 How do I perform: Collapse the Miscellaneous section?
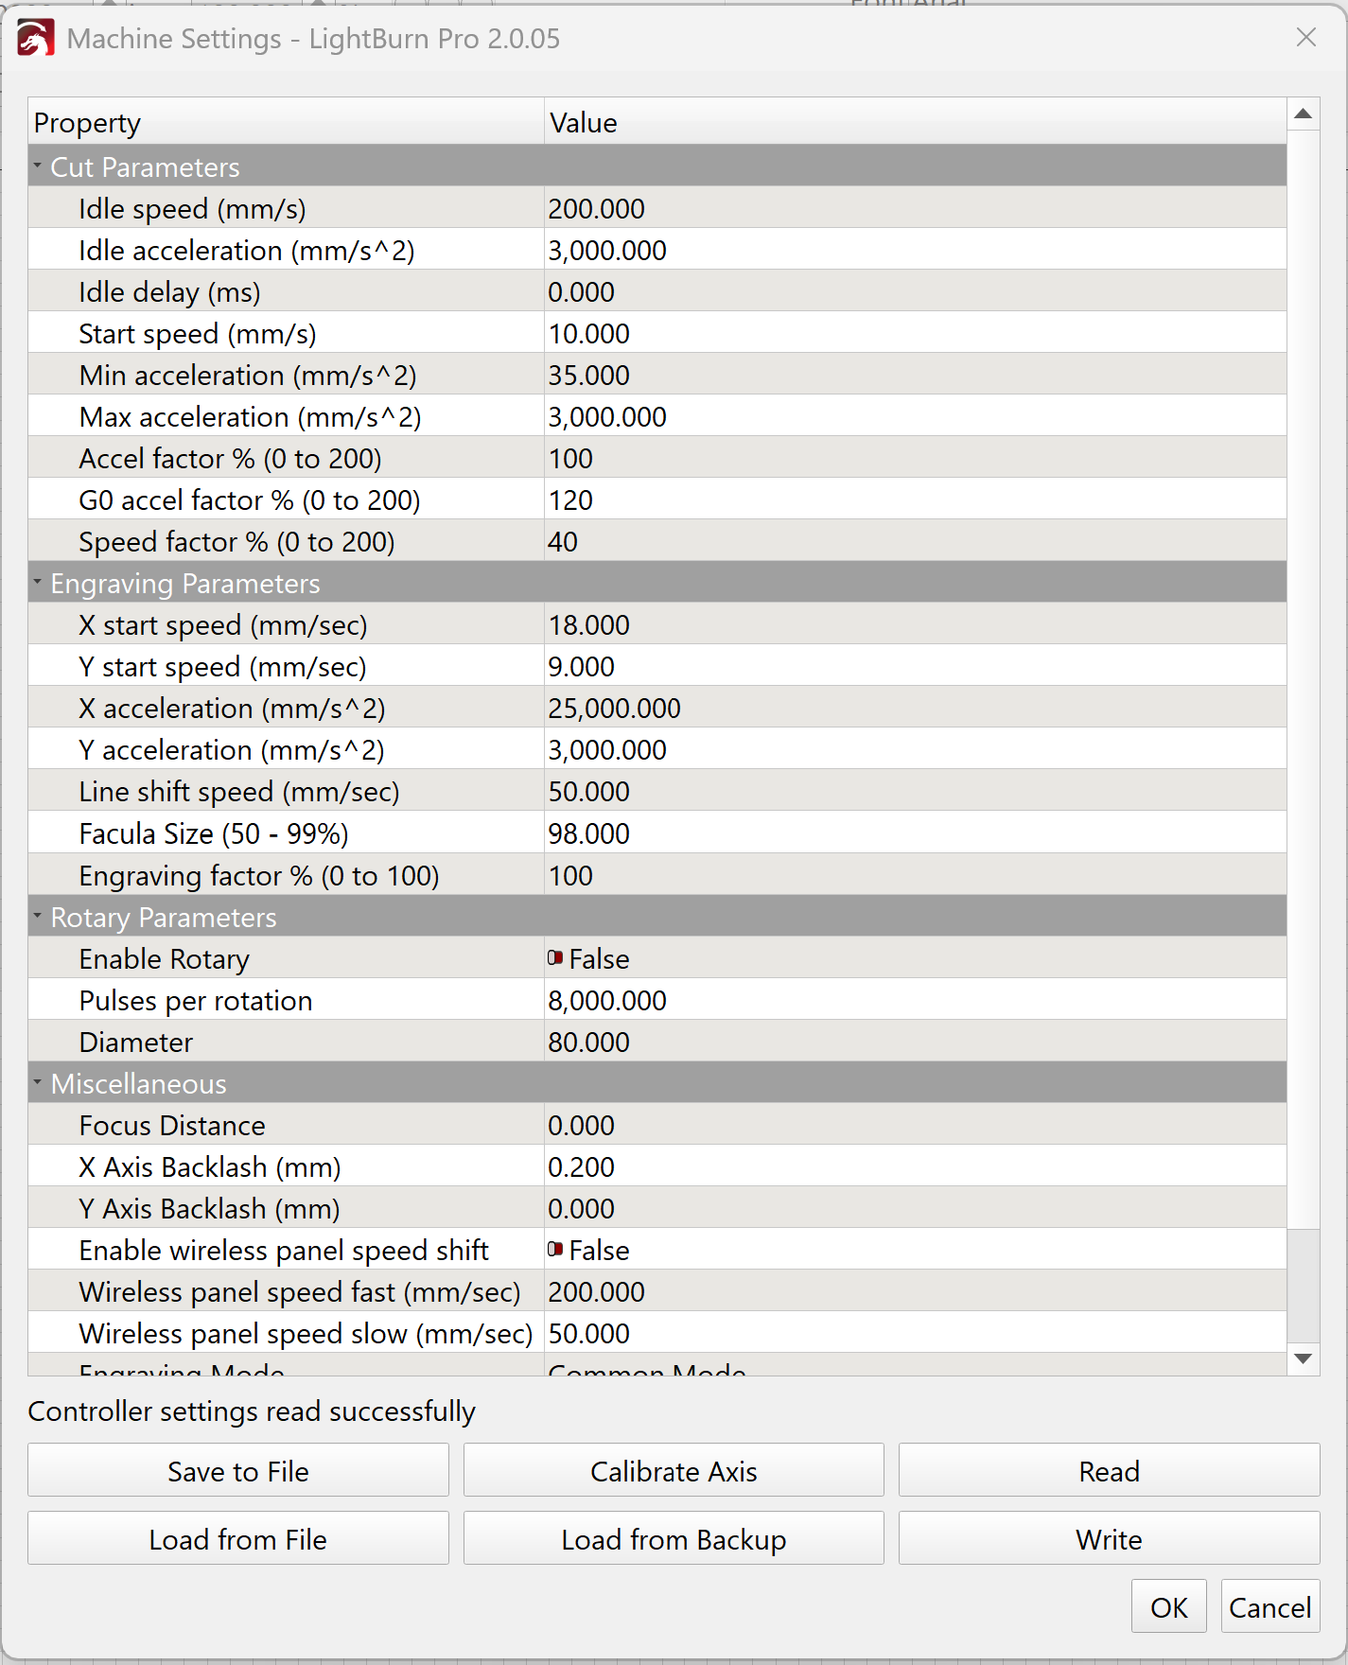pyautogui.click(x=38, y=1083)
